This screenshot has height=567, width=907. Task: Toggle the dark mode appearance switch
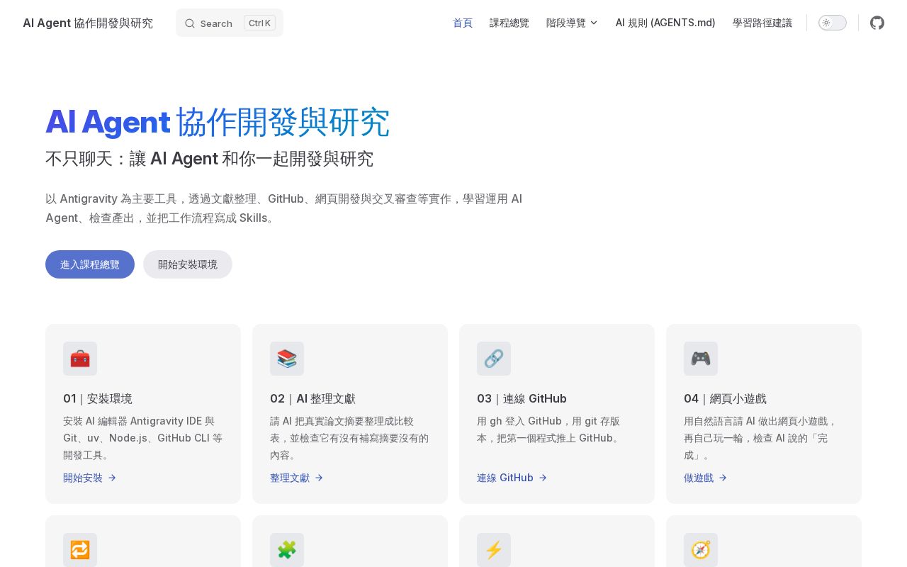pos(833,23)
